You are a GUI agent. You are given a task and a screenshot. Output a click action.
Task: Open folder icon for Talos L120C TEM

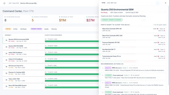[x=6, y=80]
